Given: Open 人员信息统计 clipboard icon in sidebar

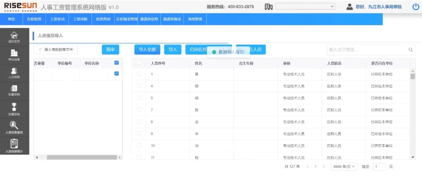Looking at the screenshot, I should click(x=14, y=144).
